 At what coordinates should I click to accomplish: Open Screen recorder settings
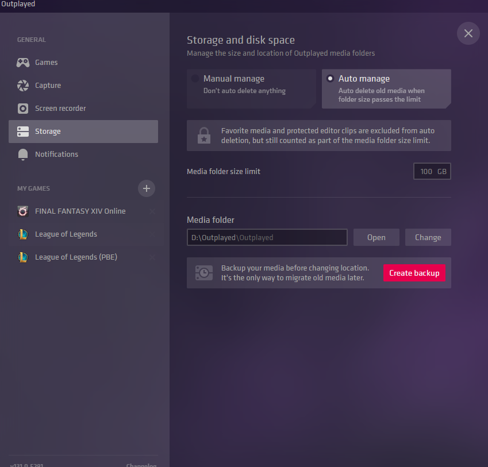83,109
